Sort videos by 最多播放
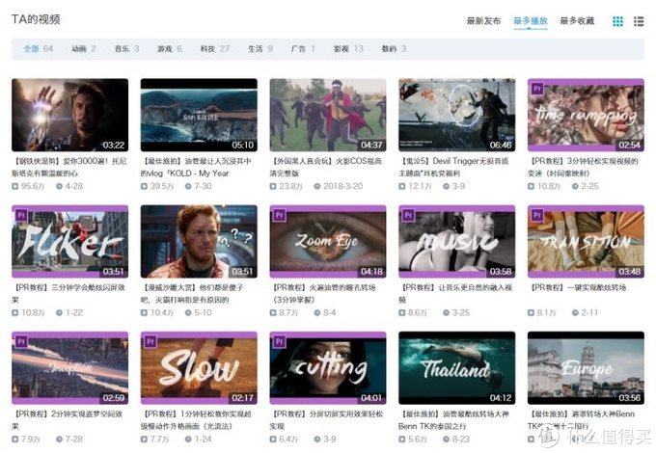Screen dimensions: 656x453 tap(530, 20)
